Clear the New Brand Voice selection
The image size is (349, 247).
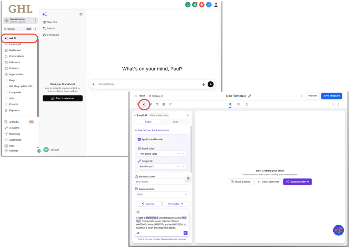point(178,154)
